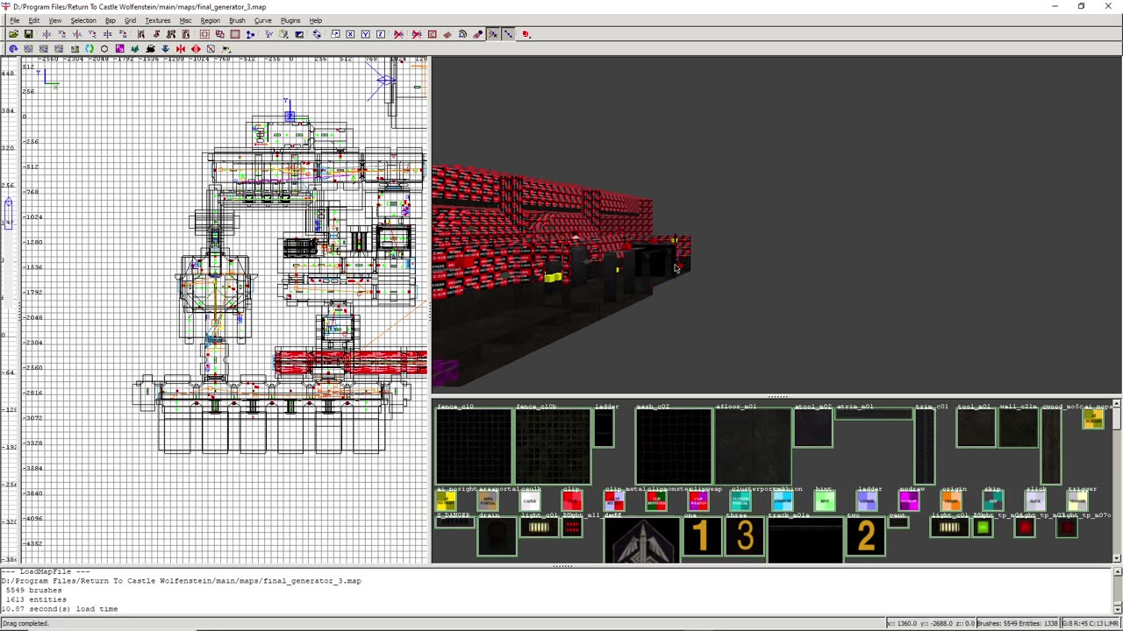Select the green light_tp_m06 texture
Image resolution: width=1123 pixels, height=631 pixels.
click(983, 528)
